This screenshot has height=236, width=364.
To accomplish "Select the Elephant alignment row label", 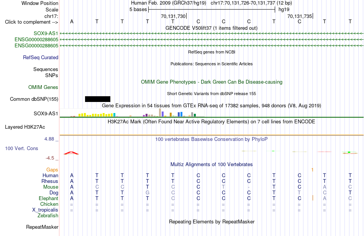I will click(x=49, y=198).
